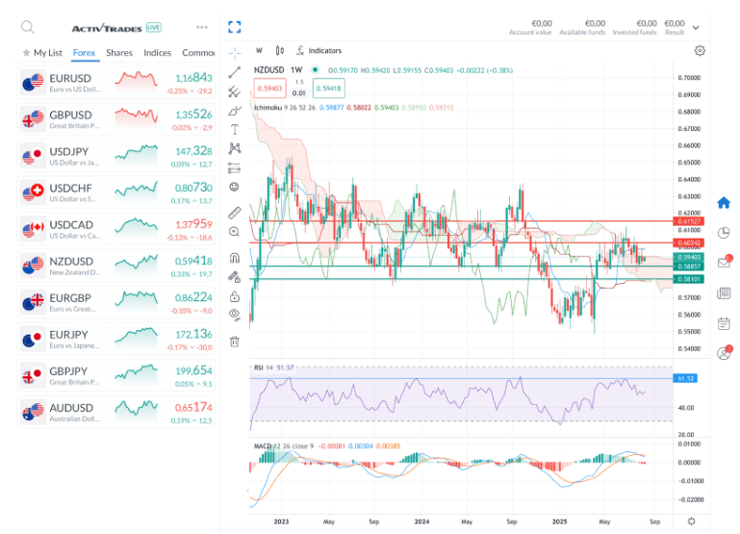Open the USDJPY row in watchlist
740x534 pixels.
click(116, 157)
